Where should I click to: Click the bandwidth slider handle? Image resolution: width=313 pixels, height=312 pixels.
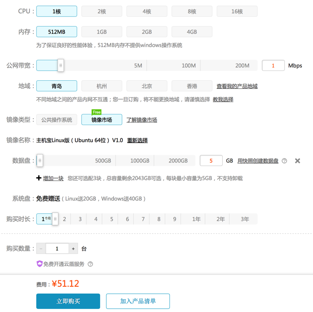pos(60,65)
